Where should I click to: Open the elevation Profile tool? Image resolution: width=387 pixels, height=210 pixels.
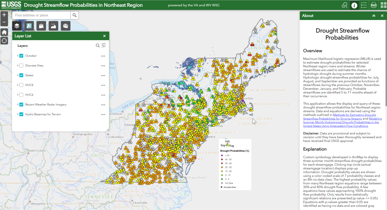pyautogui.click(x=53, y=25)
